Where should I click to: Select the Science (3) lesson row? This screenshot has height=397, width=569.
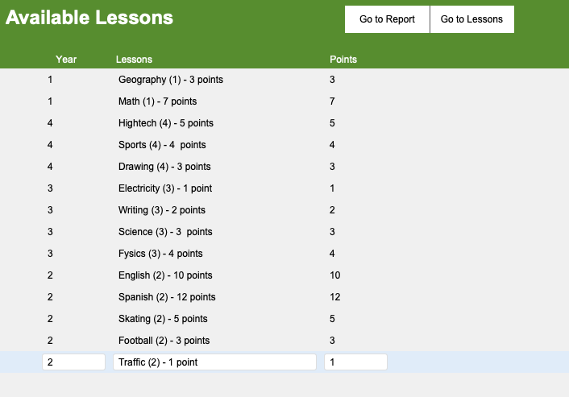(284, 232)
